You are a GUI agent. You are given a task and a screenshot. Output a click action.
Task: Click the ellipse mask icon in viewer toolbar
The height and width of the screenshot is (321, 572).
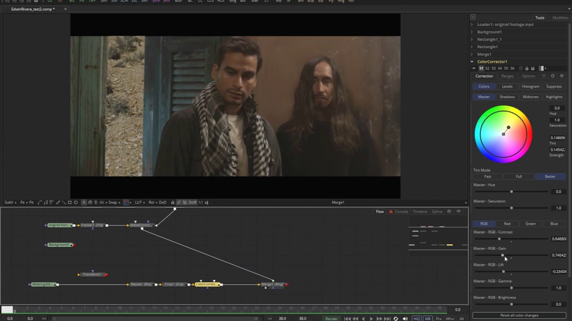tap(76, 202)
